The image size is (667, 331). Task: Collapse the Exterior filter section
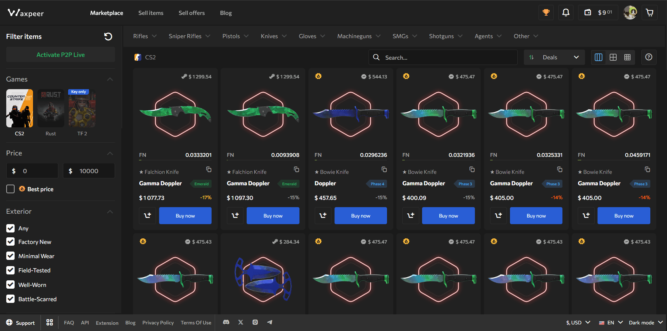[x=110, y=212]
